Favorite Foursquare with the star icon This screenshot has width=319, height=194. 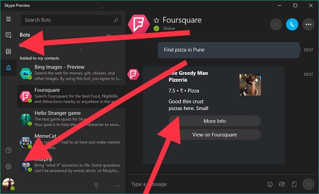tap(156, 20)
